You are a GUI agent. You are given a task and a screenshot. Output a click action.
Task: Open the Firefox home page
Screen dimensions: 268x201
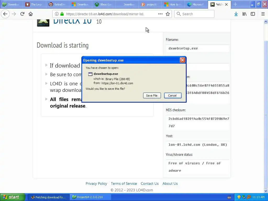tap(31, 14)
